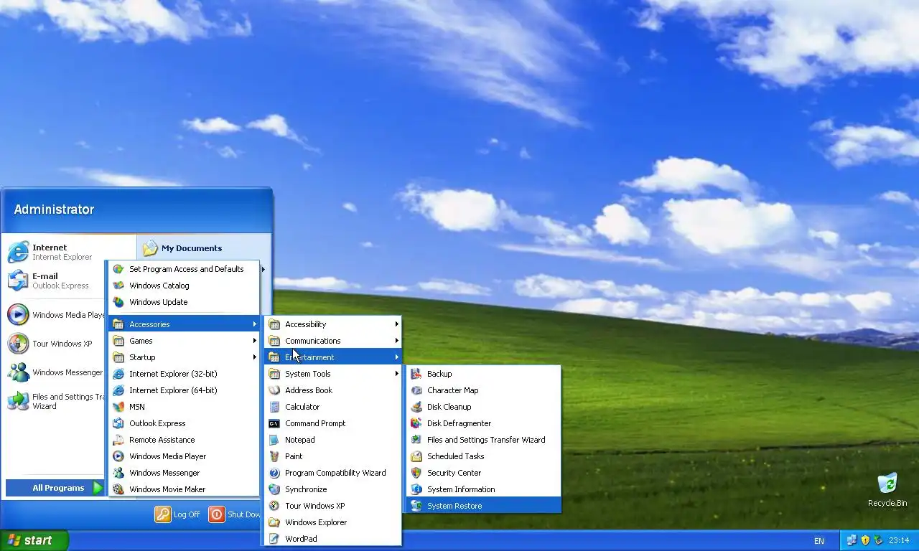Select Set Program Access and Defaults
This screenshot has height=551, width=919.
pos(183,269)
